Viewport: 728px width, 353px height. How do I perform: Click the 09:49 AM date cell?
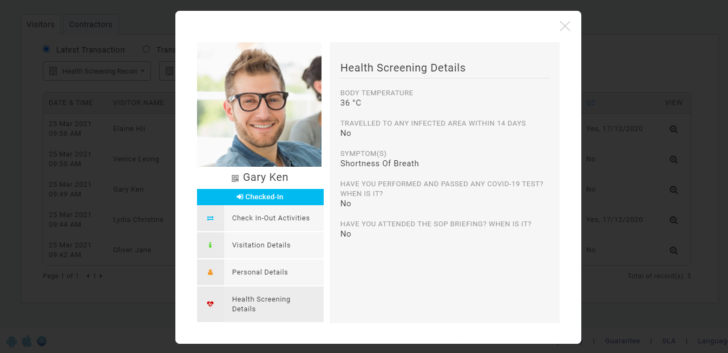click(x=70, y=189)
